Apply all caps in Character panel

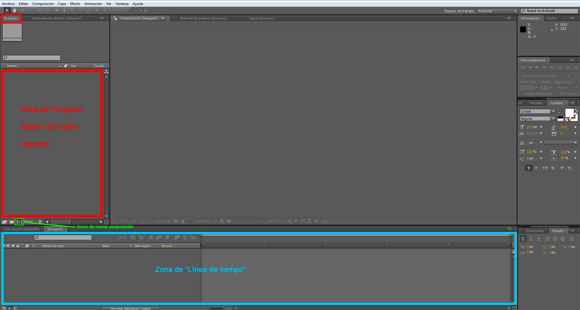point(545,168)
